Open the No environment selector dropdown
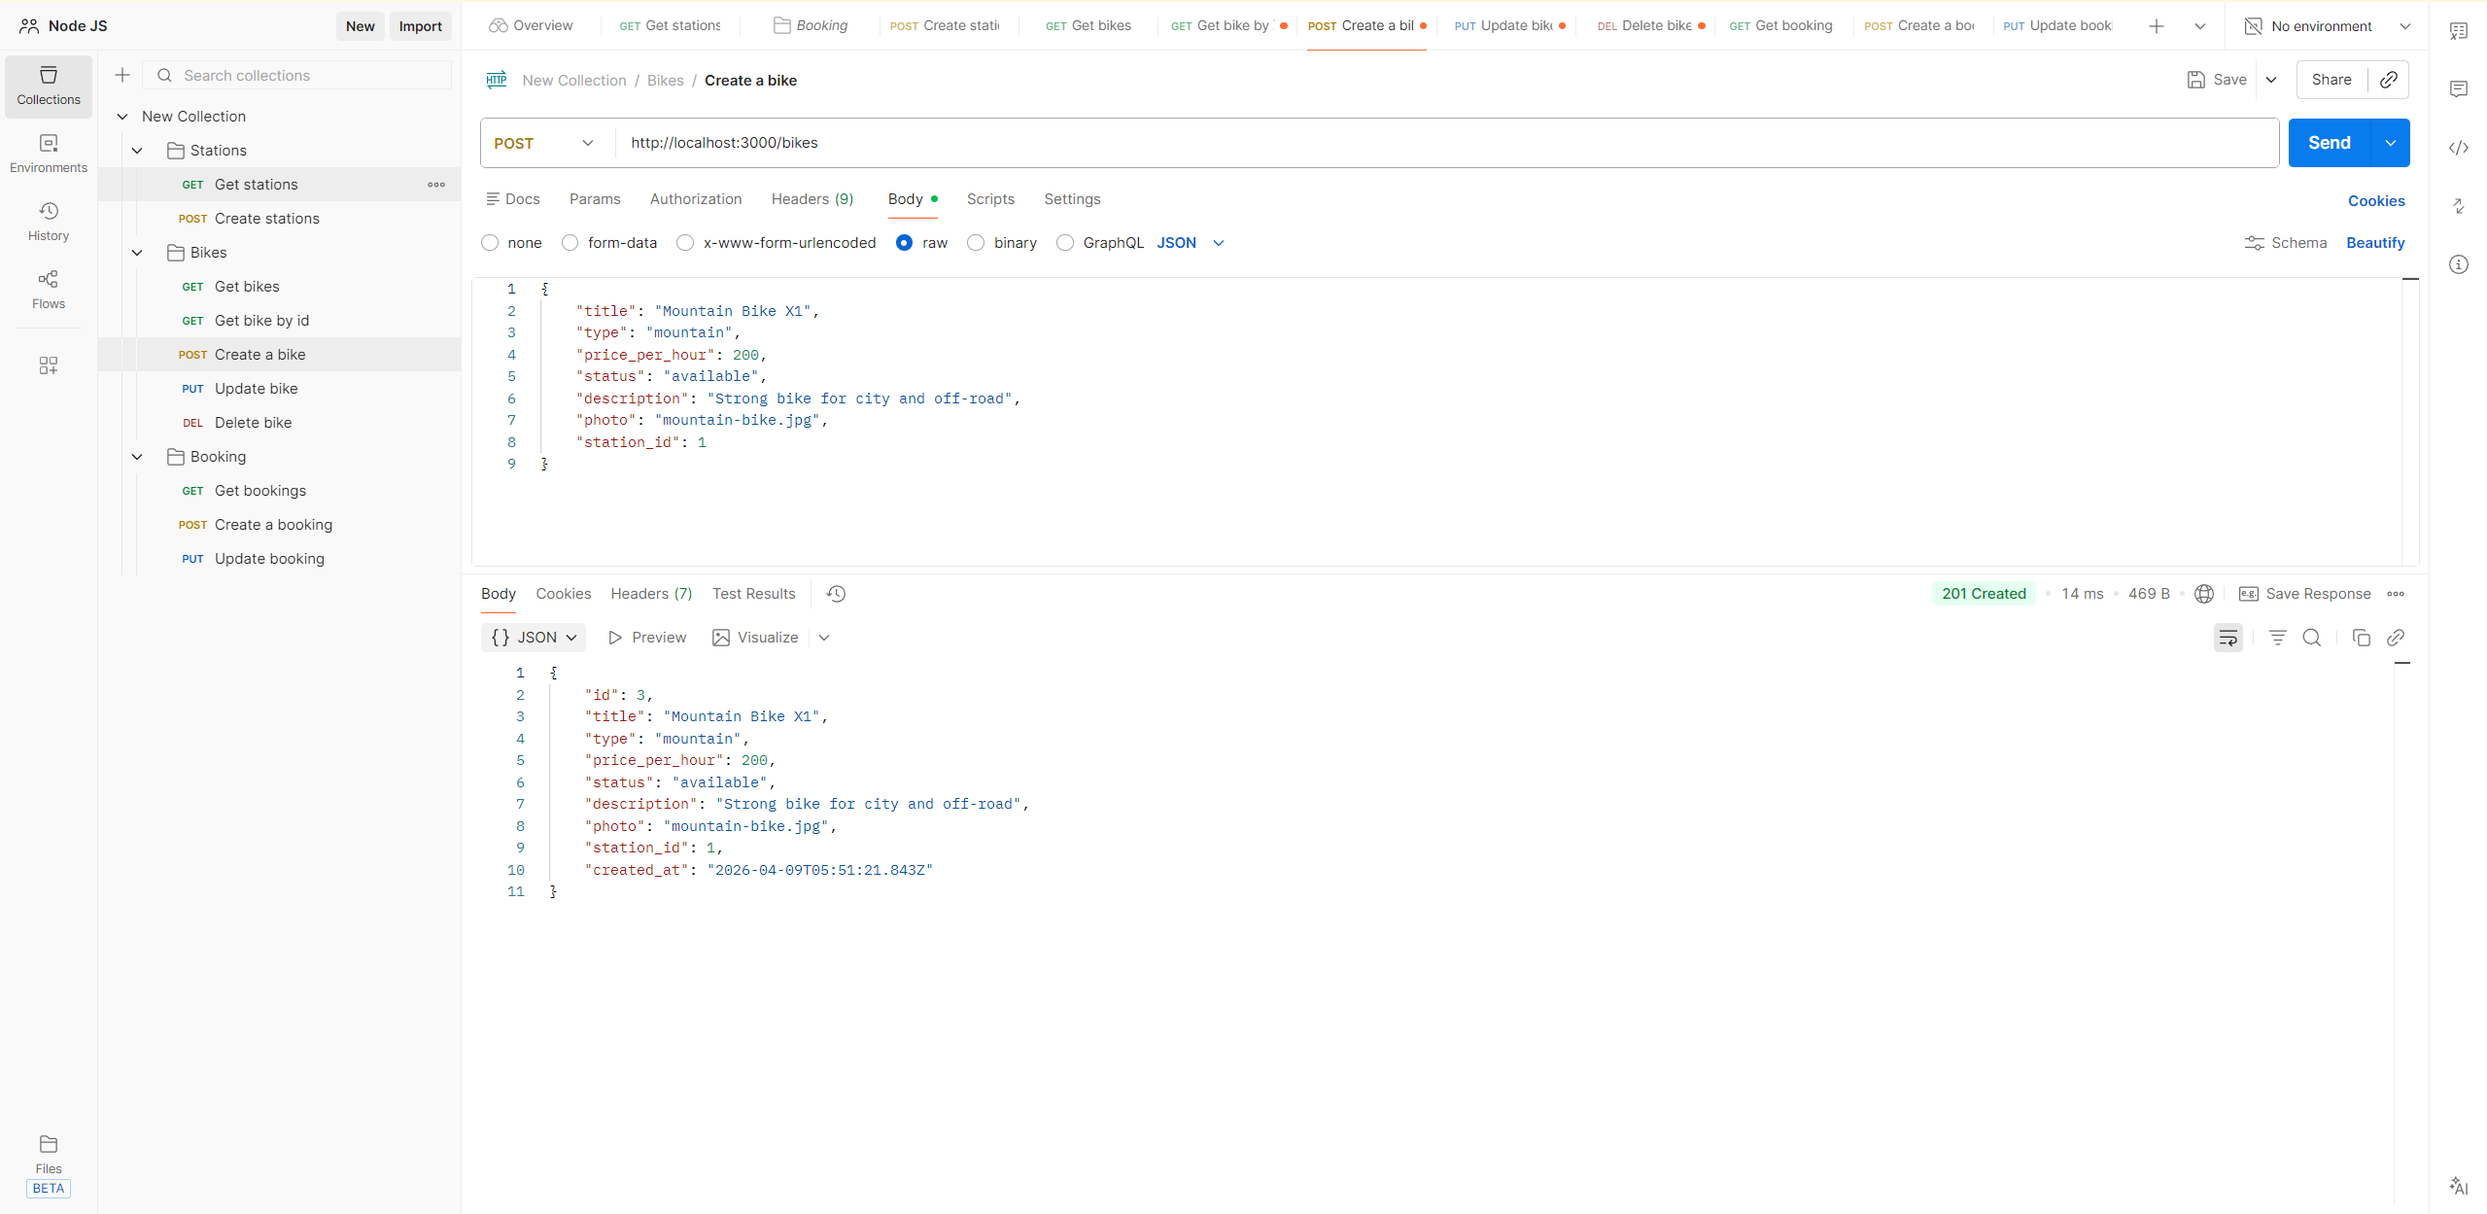The image size is (2487, 1214). pos(2328,26)
